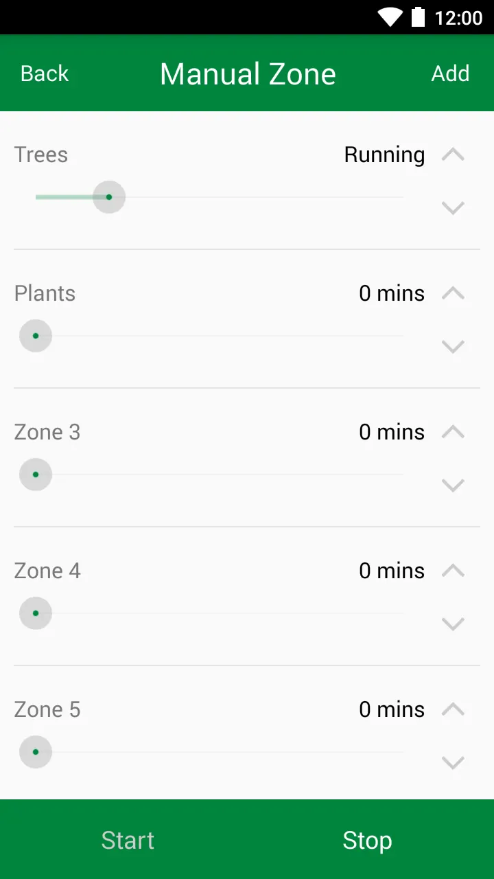The width and height of the screenshot is (494, 879).
Task: Decrease Zone 3 minutes with down arrow
Action: tap(453, 485)
